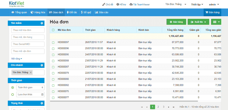The height and width of the screenshot is (110, 228).
Task: Open invoice row HD000080
Action: tap(135, 79)
